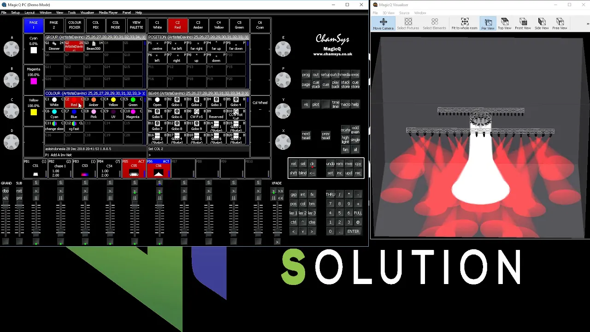Image resolution: width=590 pixels, height=332 pixels.
Task: Switch Visualiser to Per View
Action: 488,24
